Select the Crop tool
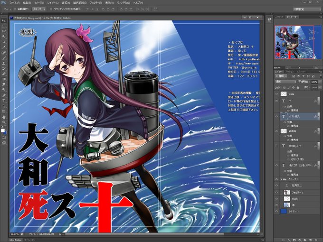The width and height of the screenshot is (323, 242). [4, 42]
